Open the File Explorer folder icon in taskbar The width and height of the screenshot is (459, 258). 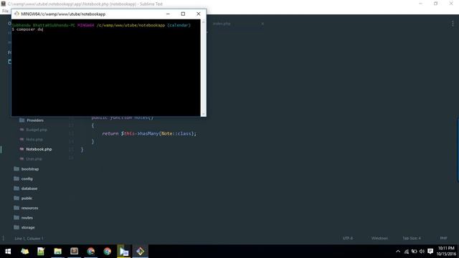coord(57,252)
